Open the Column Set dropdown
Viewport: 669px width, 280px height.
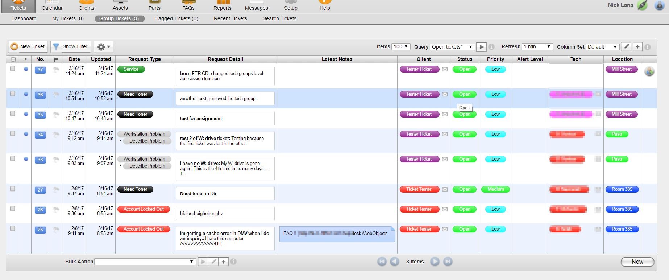click(x=602, y=47)
